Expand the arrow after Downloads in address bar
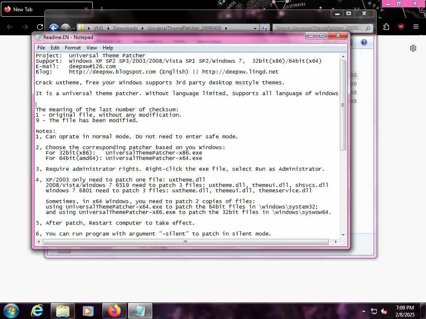Screen dimensions: 426x319 pyautogui.click(x=142, y=28)
